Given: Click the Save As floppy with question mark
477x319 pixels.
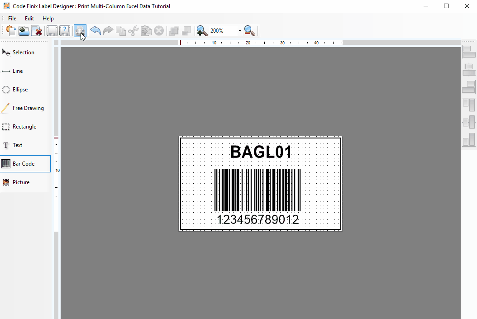Looking at the screenshot, I should tap(65, 31).
